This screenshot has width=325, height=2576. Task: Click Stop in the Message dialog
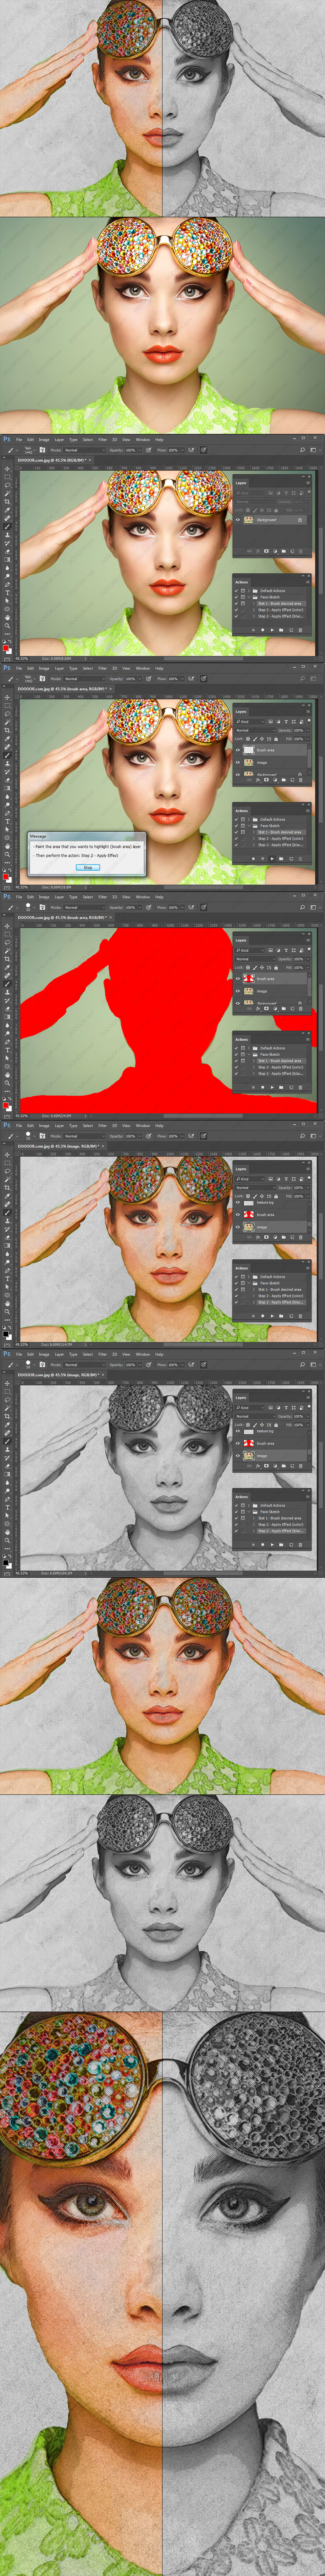tap(88, 867)
